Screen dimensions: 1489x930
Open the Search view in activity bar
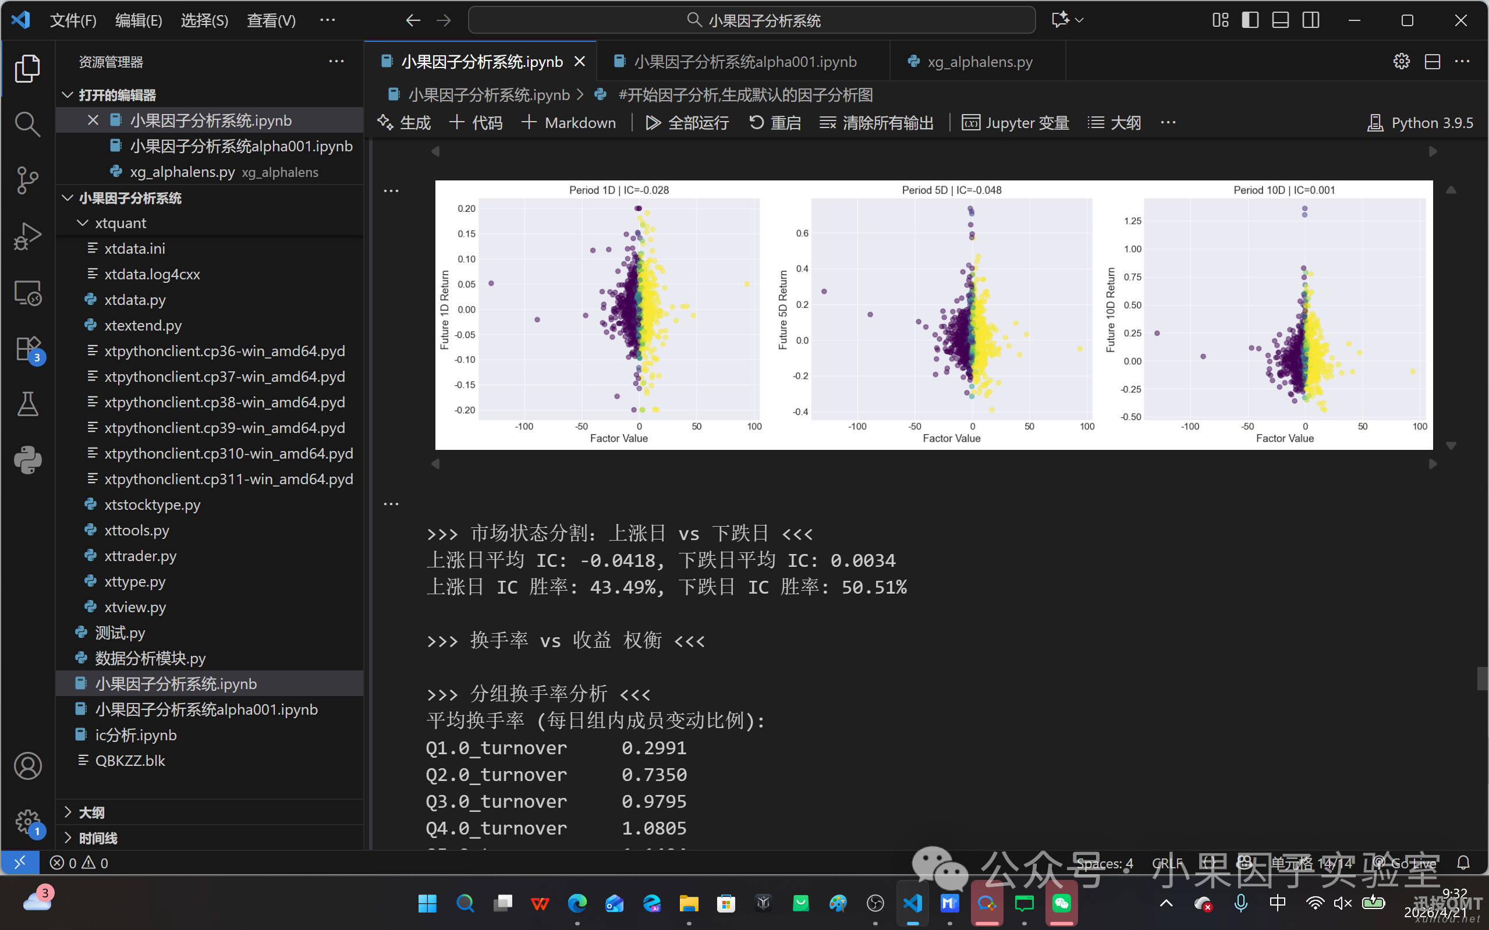tap(27, 124)
